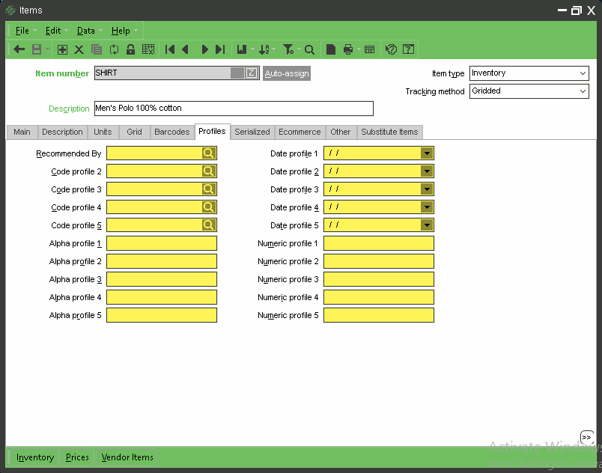The image size is (602, 473).
Task: Go to the next record
Action: [x=204, y=49]
